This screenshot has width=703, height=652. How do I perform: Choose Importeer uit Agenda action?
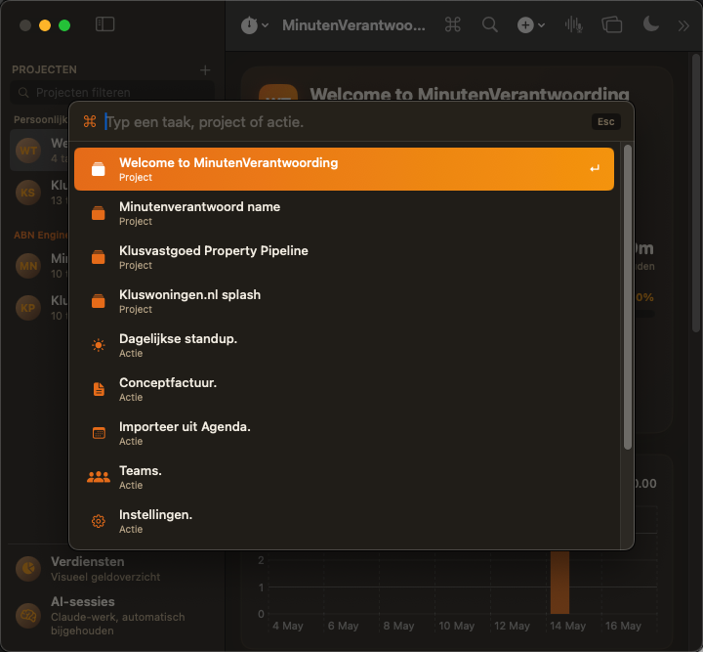[344, 433]
